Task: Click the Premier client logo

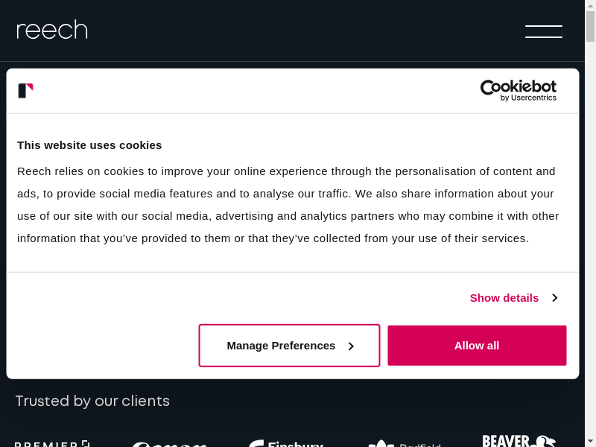Action: point(52,443)
